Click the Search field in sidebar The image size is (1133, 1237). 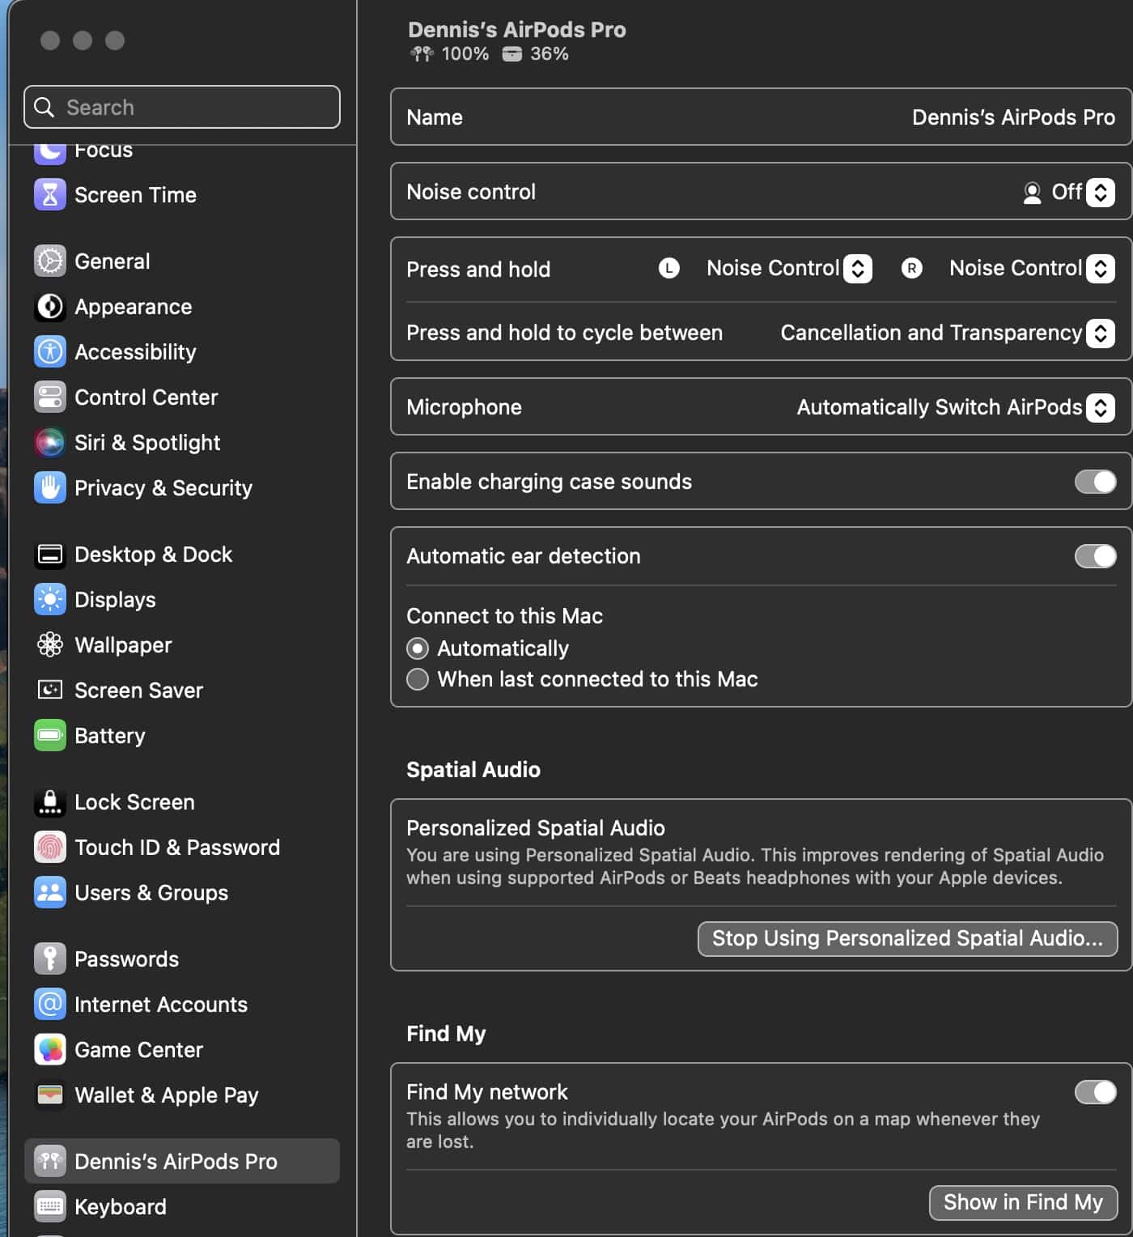(x=182, y=107)
